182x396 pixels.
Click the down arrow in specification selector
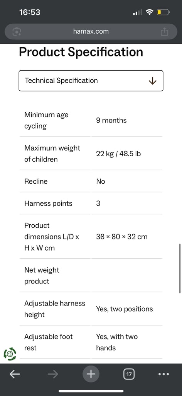pos(153,81)
